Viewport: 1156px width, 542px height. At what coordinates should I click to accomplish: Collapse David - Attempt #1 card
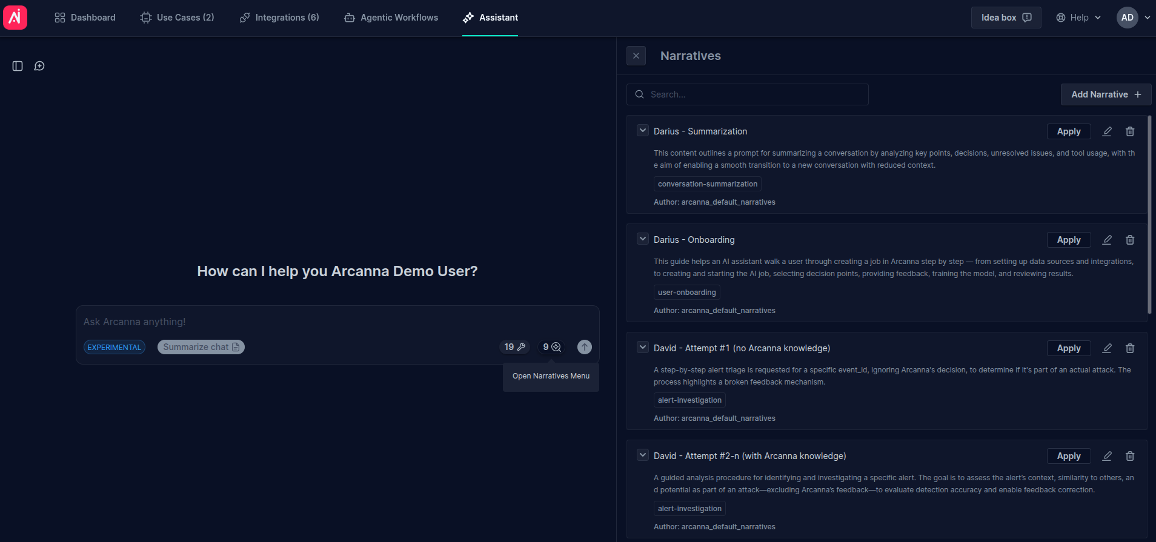[x=643, y=348]
